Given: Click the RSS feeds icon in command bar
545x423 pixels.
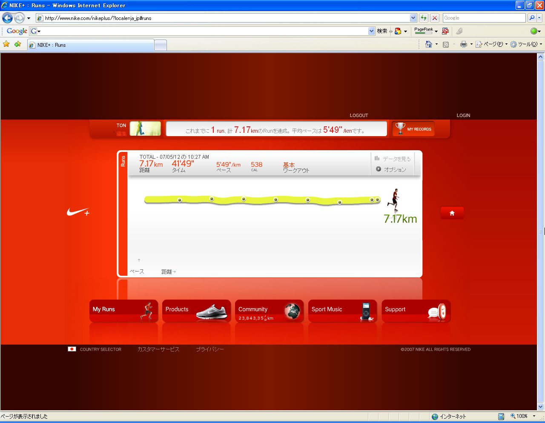Looking at the screenshot, I should [446, 44].
